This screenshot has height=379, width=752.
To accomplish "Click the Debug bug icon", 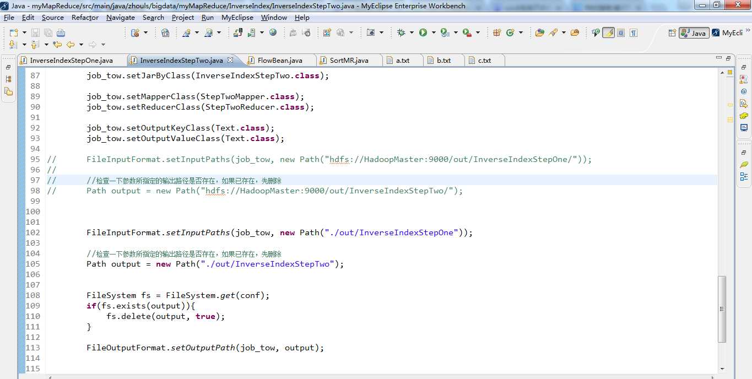I will pos(401,33).
